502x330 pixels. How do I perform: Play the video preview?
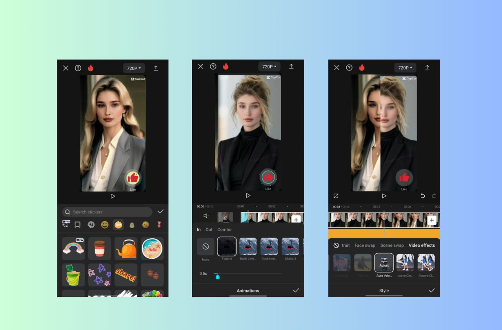(113, 196)
